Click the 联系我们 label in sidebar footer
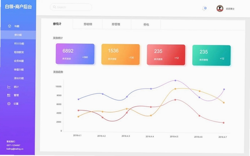Screen dimensions: 250x156 pyautogui.click(x=11, y=141)
